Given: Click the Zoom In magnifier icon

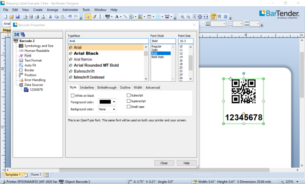Looking at the screenshot, I should [182, 17].
